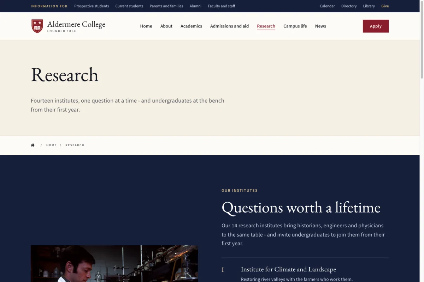Click RESEARCH in the breadcrumb trail
This screenshot has width=424, height=282.
tap(75, 145)
